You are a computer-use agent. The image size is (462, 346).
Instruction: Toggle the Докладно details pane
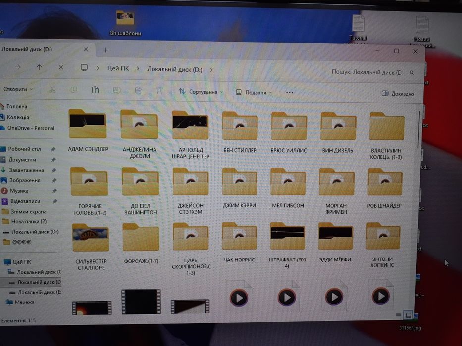(x=398, y=94)
